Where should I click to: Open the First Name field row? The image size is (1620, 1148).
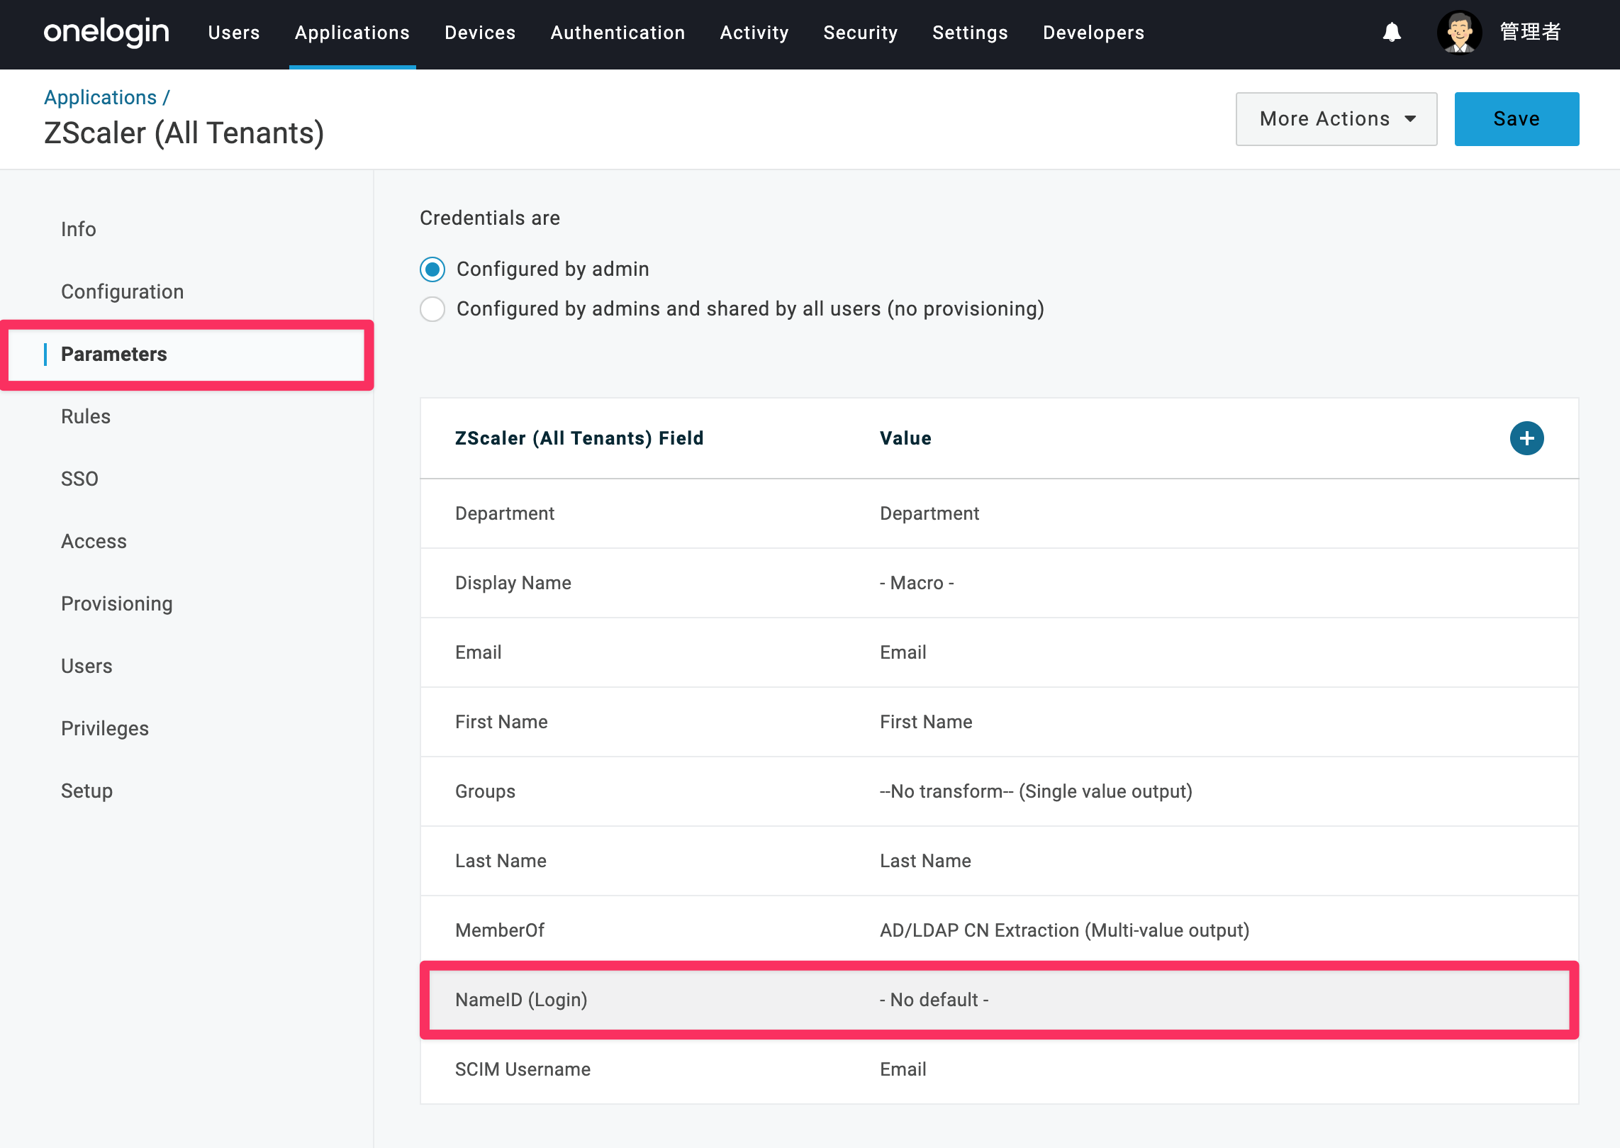[1000, 722]
